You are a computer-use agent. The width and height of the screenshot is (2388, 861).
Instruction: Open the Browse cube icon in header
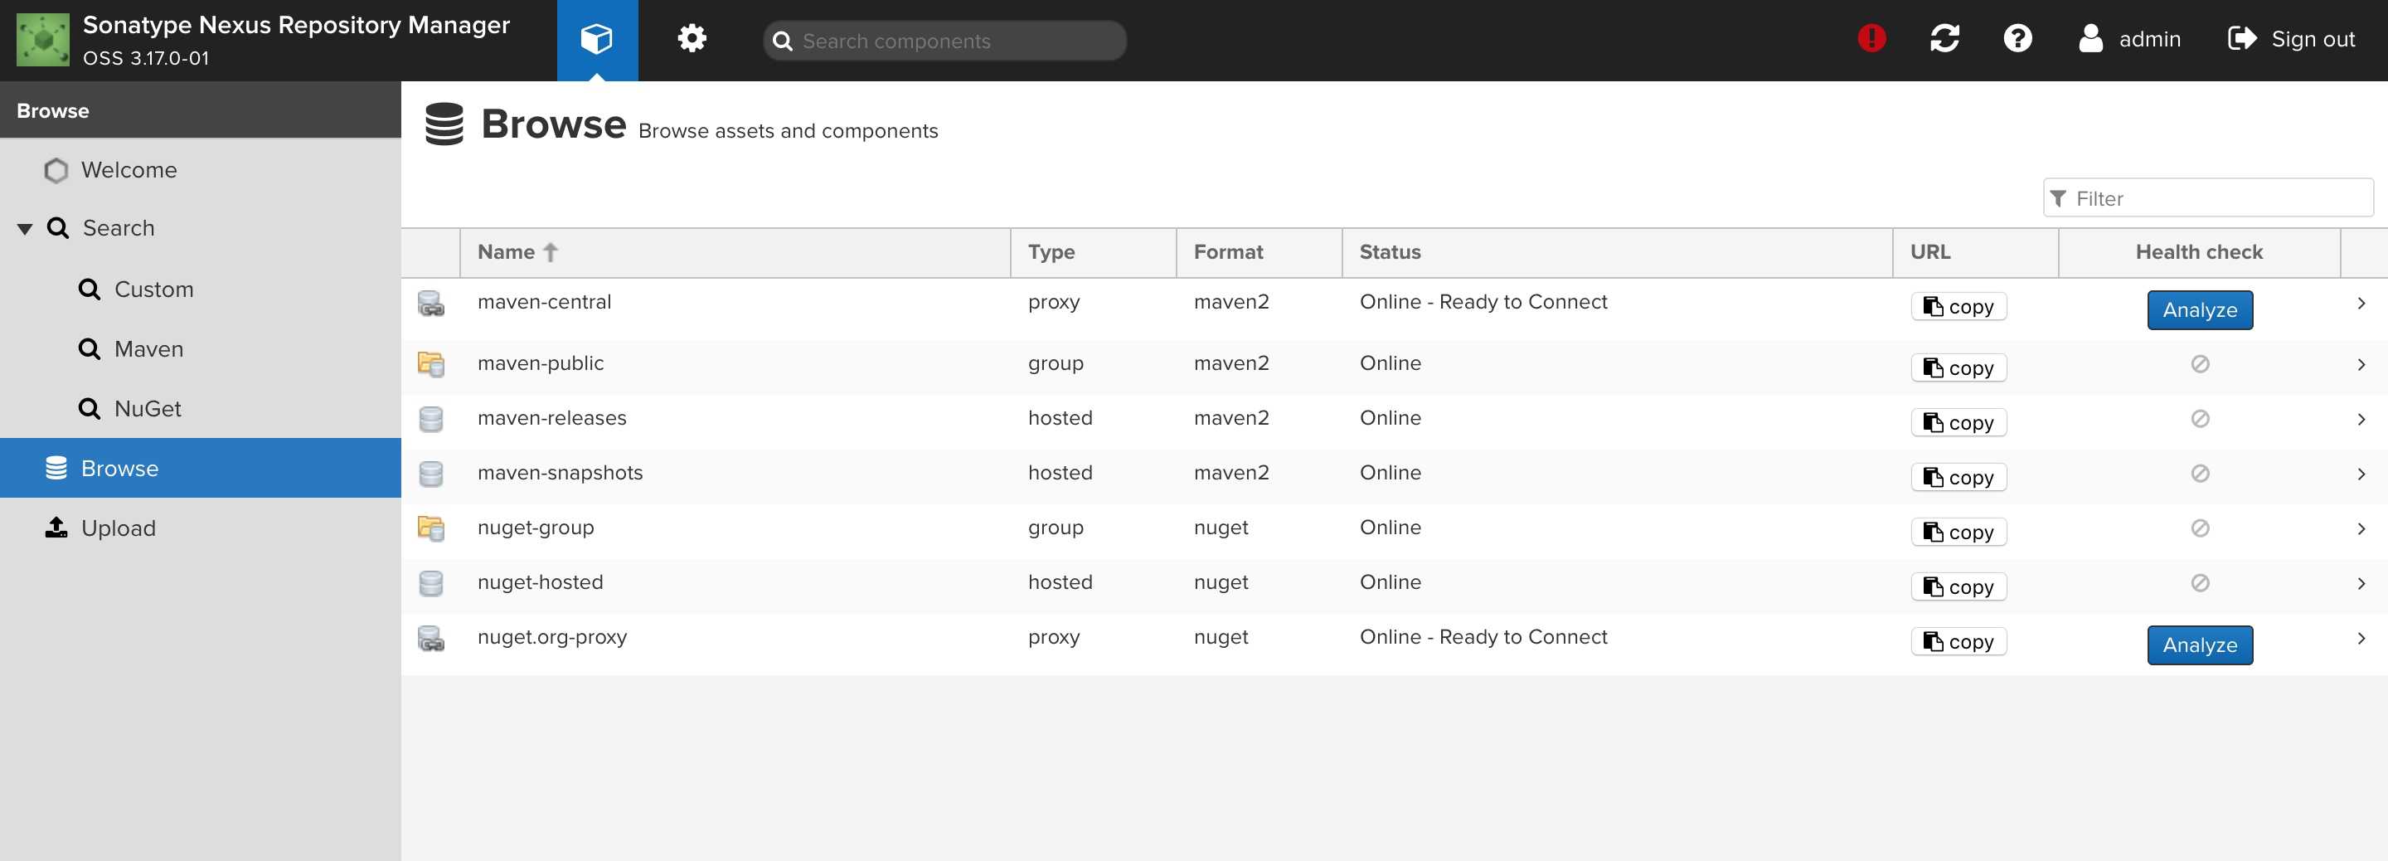point(597,39)
